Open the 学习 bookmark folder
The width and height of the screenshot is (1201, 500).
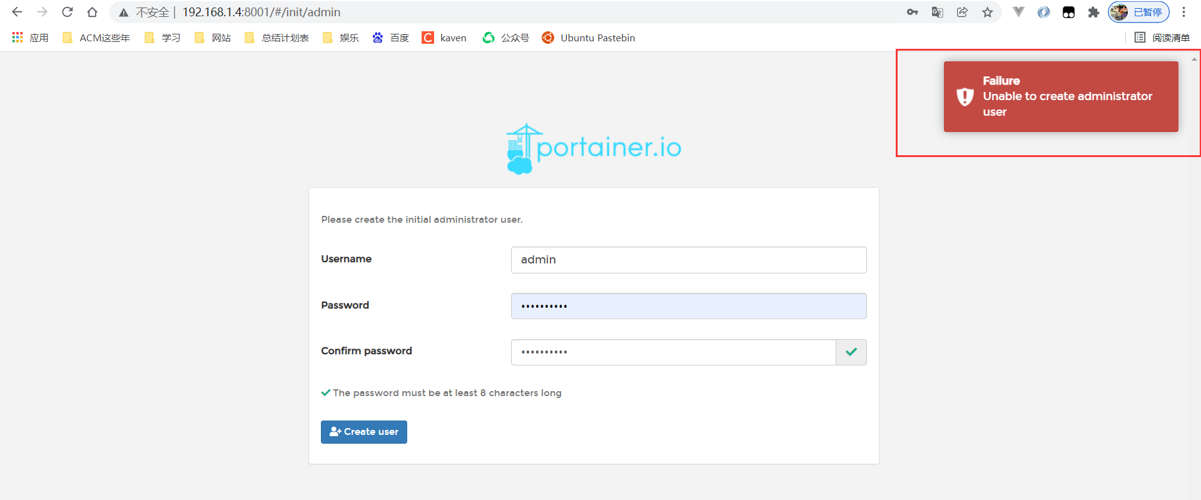[x=162, y=38]
